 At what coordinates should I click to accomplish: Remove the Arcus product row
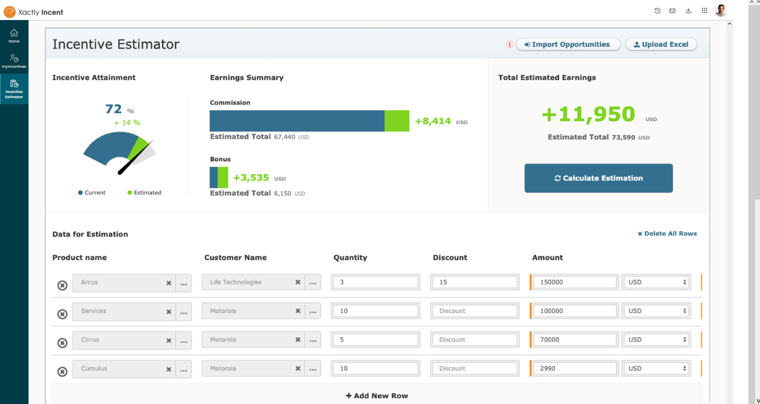62,285
